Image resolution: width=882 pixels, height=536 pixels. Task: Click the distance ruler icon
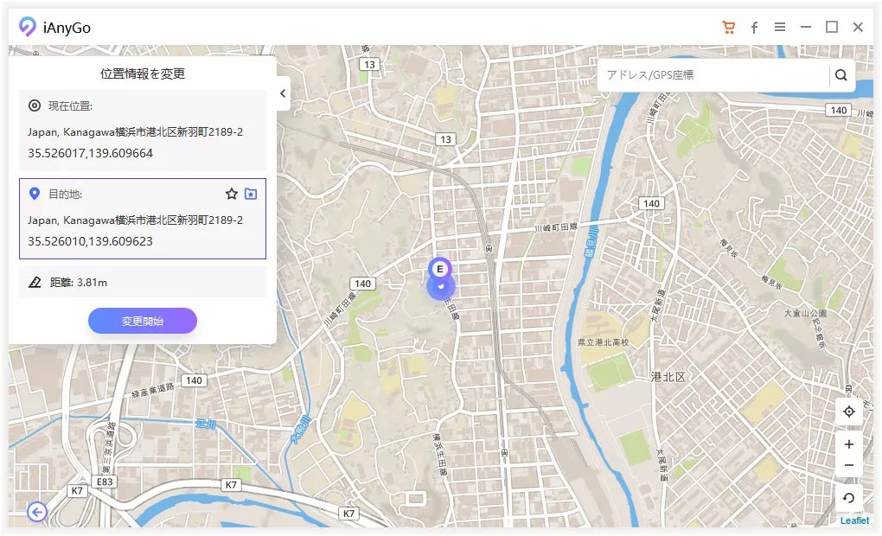35,282
